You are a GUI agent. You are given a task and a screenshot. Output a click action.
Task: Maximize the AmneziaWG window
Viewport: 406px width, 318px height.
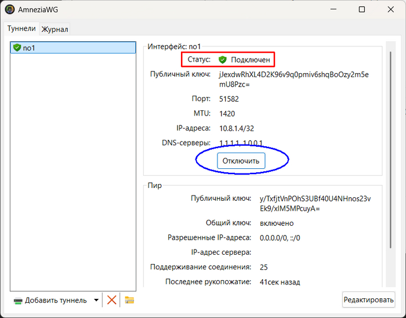point(362,9)
